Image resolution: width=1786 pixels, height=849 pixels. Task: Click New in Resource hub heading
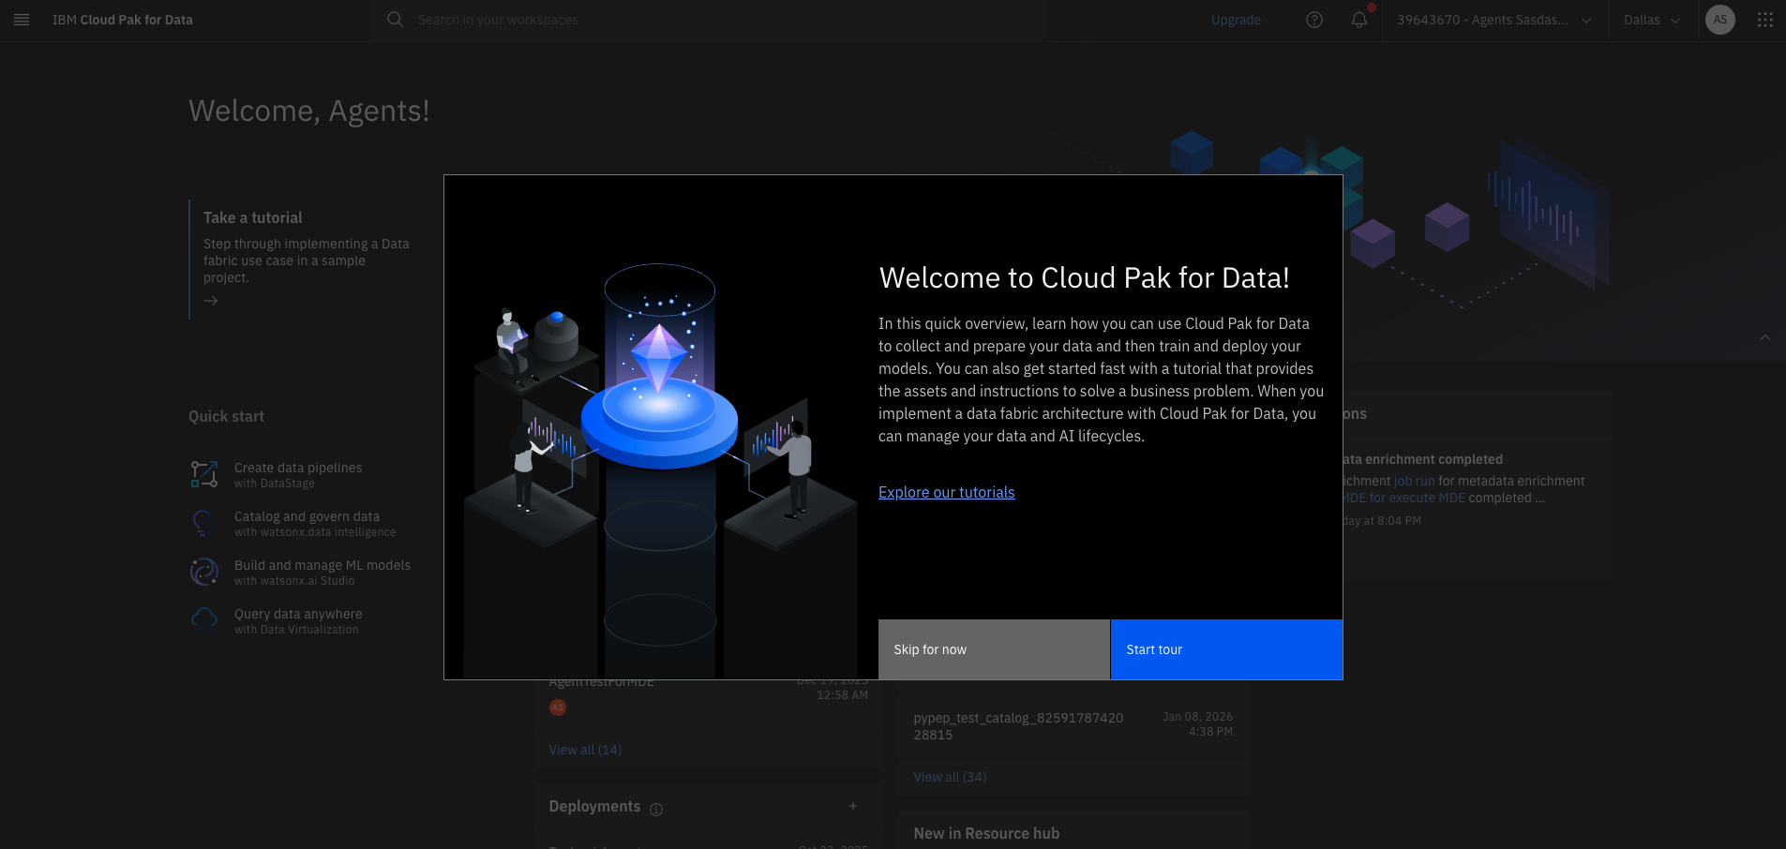(986, 833)
